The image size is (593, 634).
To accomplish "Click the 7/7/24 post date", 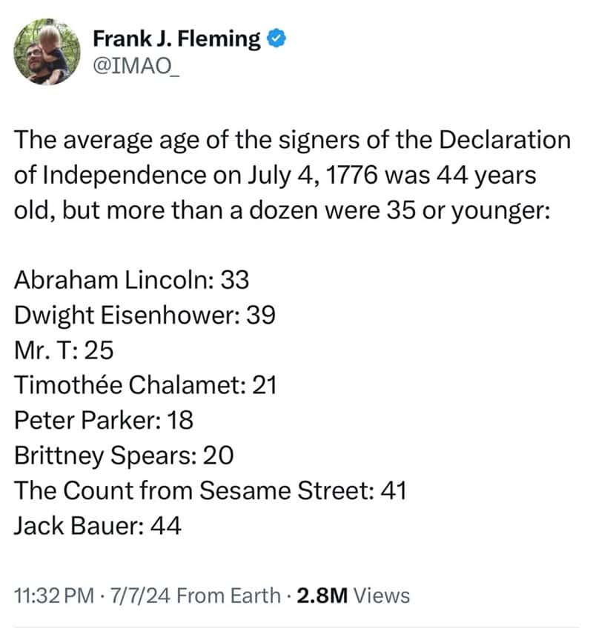I will (x=140, y=595).
